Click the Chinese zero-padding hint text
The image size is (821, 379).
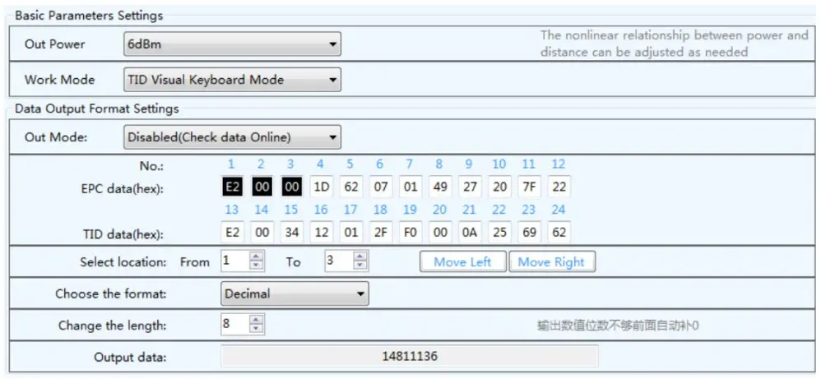(x=618, y=326)
